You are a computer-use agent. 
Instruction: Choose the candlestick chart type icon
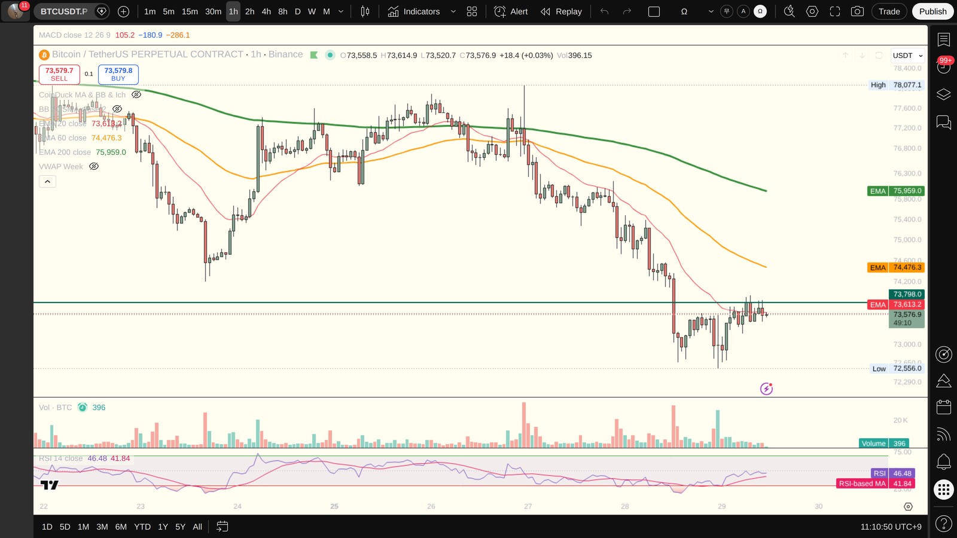(365, 11)
